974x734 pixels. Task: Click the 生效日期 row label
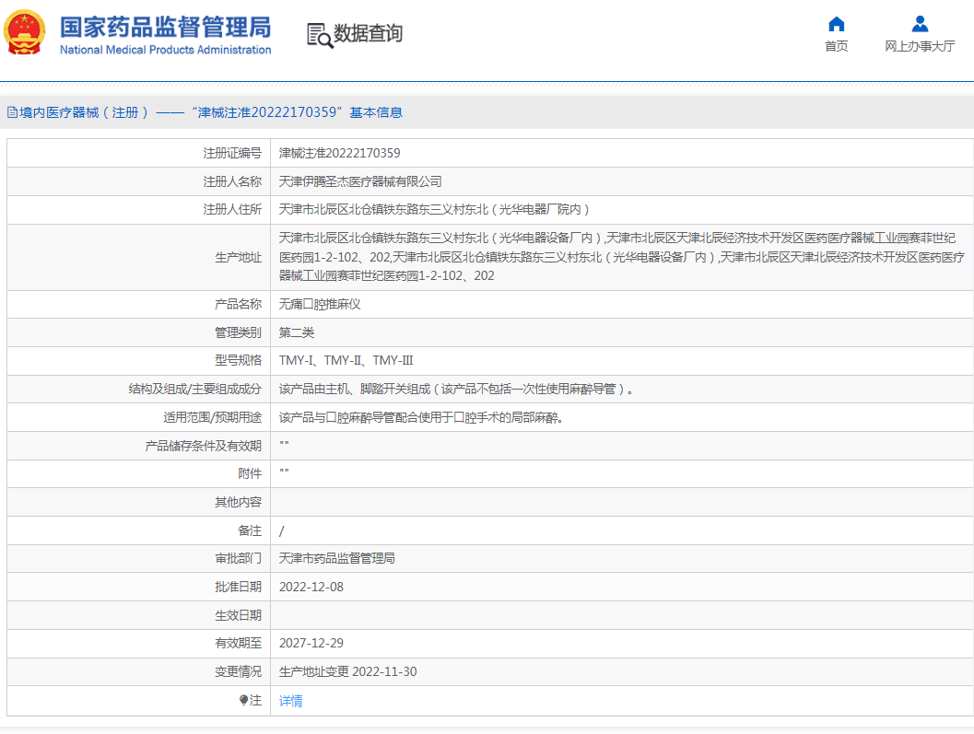tap(239, 615)
